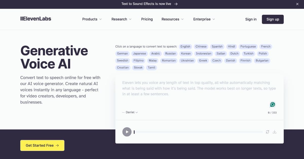Pick the Dutch language chip
304x159 pixels.
tap(234, 54)
